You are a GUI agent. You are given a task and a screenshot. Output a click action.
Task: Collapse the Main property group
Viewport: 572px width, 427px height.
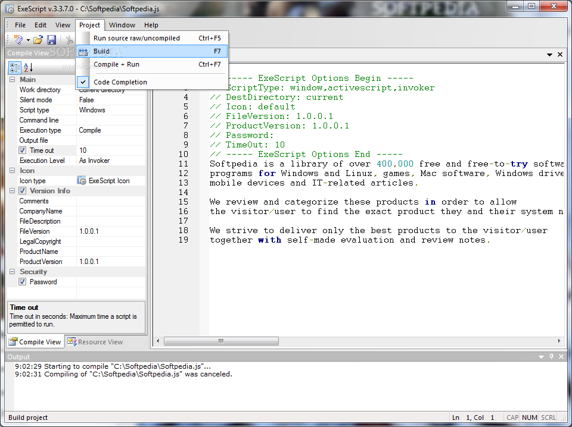pyautogui.click(x=12, y=79)
